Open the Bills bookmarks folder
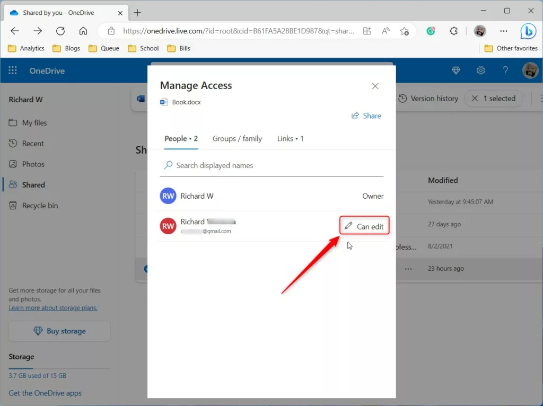This screenshot has height=406, width=543. (179, 48)
